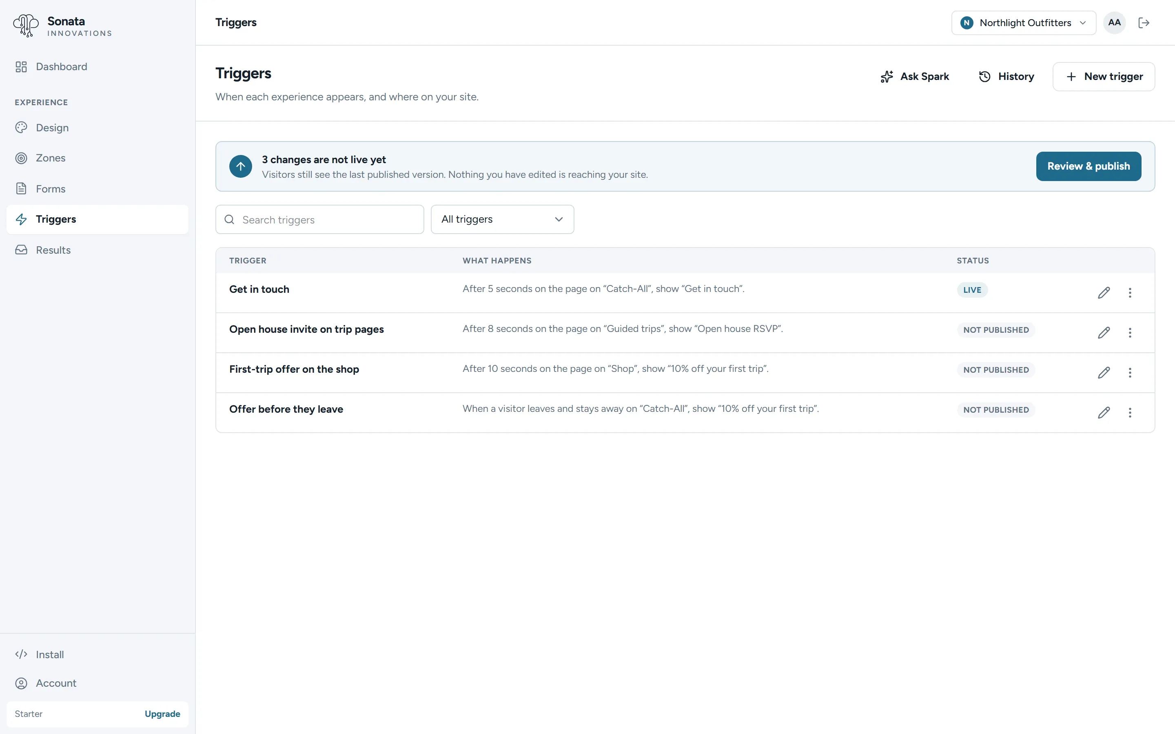Edit the Get in touch trigger
The image size is (1175, 734).
tap(1104, 293)
